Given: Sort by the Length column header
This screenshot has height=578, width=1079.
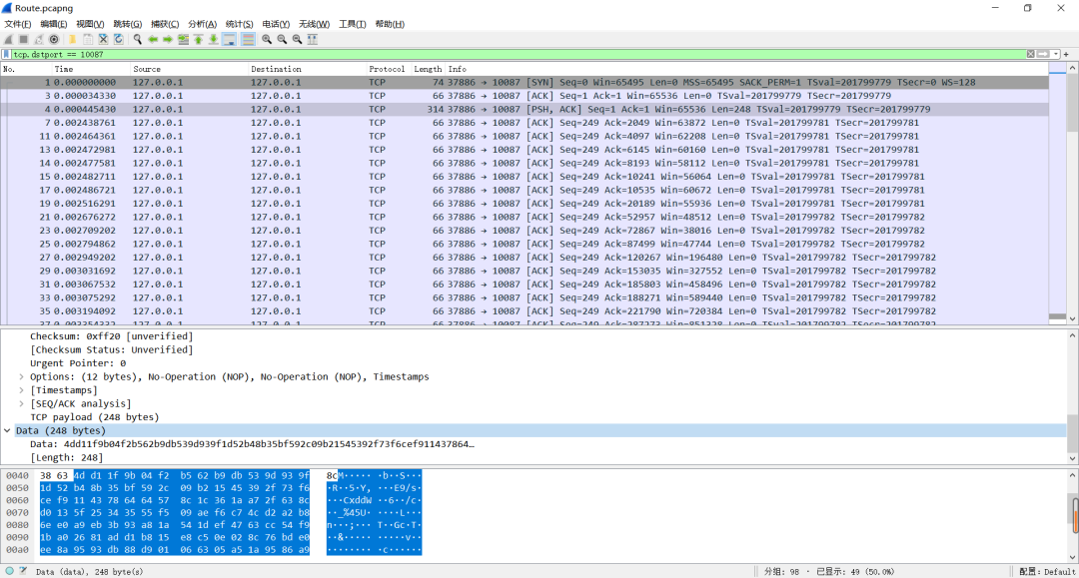Looking at the screenshot, I should pos(428,69).
